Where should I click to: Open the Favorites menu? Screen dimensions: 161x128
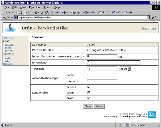[35, 7]
